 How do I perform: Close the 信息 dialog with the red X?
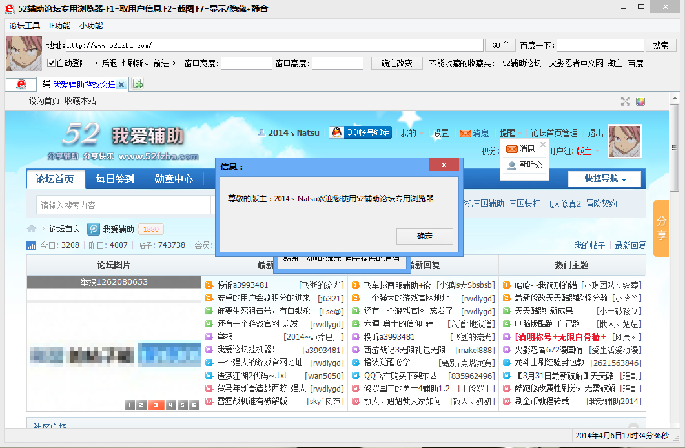pyautogui.click(x=444, y=165)
